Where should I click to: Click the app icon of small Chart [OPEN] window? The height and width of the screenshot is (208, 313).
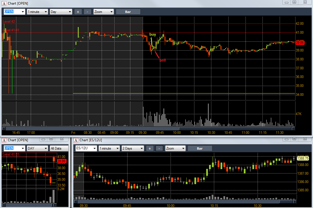point(4,140)
